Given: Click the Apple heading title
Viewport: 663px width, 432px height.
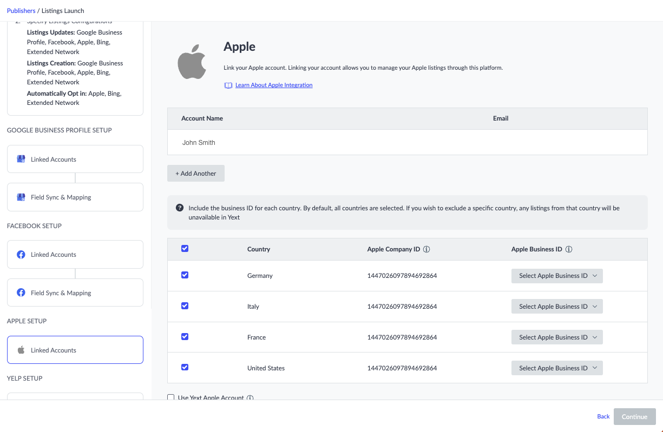Looking at the screenshot, I should [239, 46].
